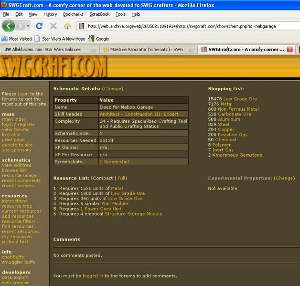Screen dimensions: 300x286
Task: Close the SWGCraft.com tab
Action: coord(289,49)
